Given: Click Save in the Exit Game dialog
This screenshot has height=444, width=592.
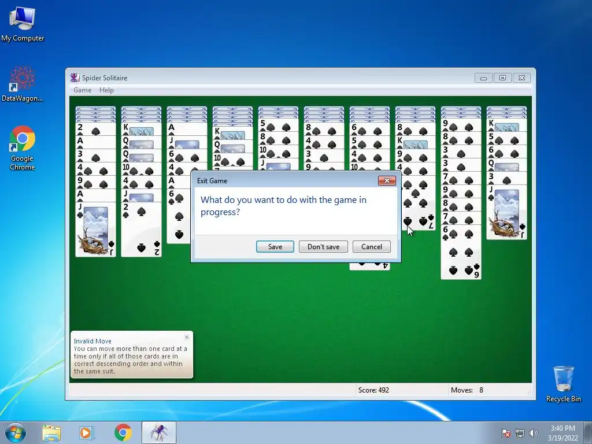Looking at the screenshot, I should [x=275, y=246].
